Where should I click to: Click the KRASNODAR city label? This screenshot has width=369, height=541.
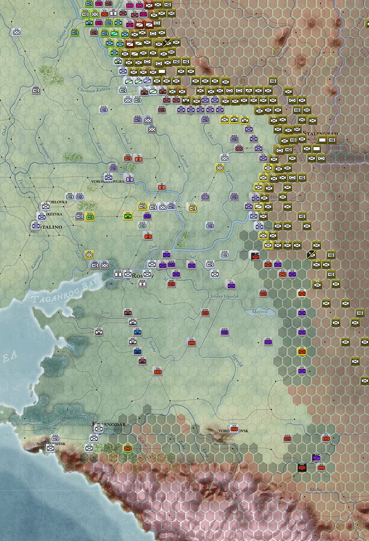[x=109, y=424]
